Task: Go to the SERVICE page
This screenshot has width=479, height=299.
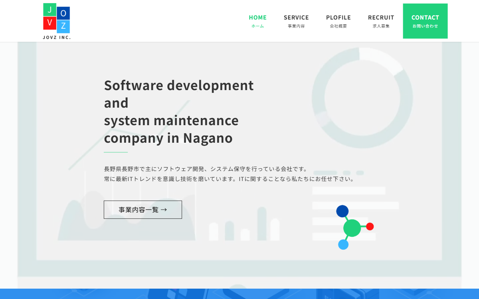Action: point(296,21)
